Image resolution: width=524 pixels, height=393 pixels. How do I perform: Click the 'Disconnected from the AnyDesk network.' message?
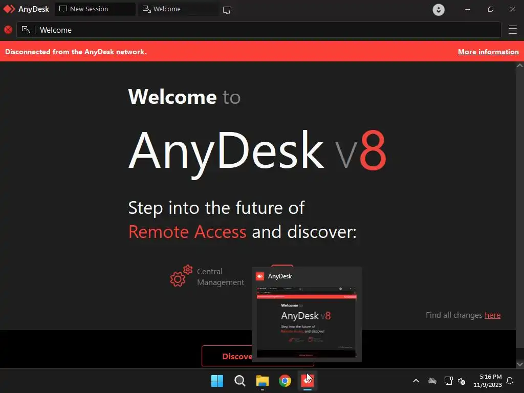pyautogui.click(x=76, y=52)
